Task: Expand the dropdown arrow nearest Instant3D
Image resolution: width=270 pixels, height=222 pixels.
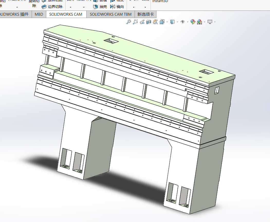Action: click(145, 7)
